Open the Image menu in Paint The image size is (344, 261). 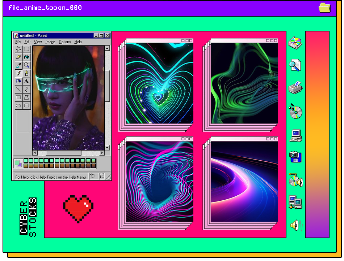[x=50, y=42]
